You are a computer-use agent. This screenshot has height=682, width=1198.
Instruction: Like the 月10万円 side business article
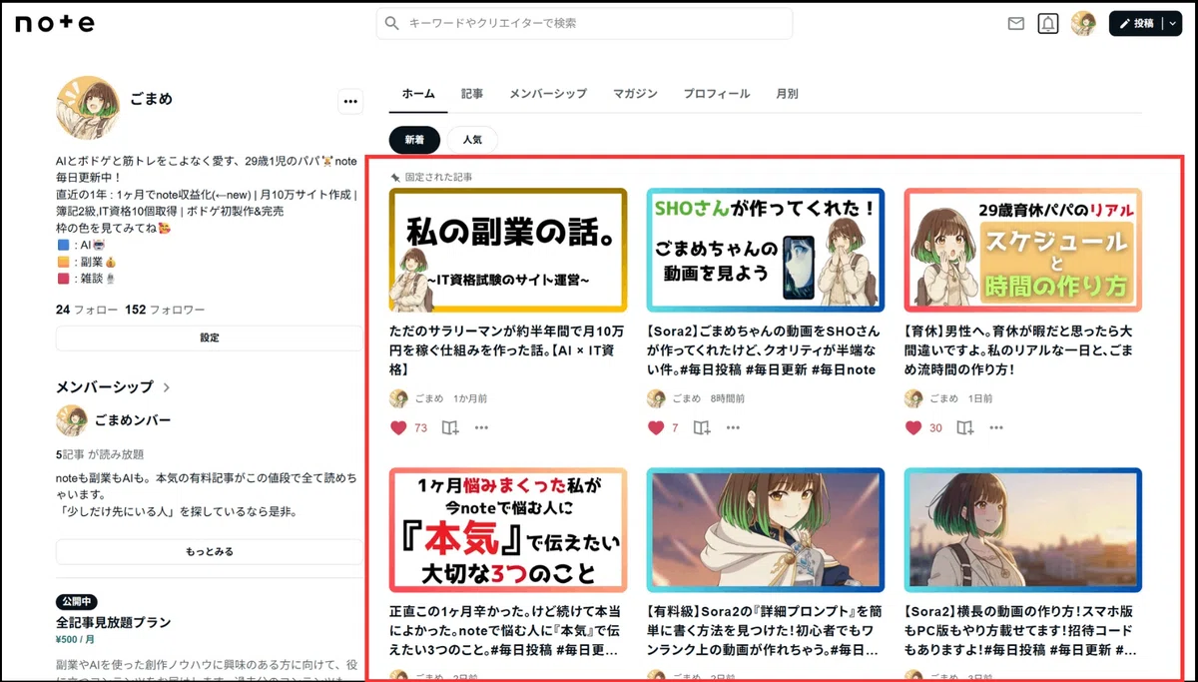tap(398, 427)
